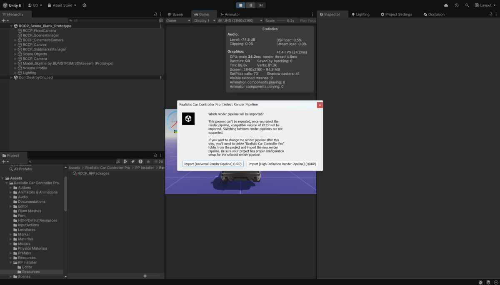The width and height of the screenshot is (500, 285).
Task: Toggle hidden packages eye icon showing 26
Action: coord(158,162)
